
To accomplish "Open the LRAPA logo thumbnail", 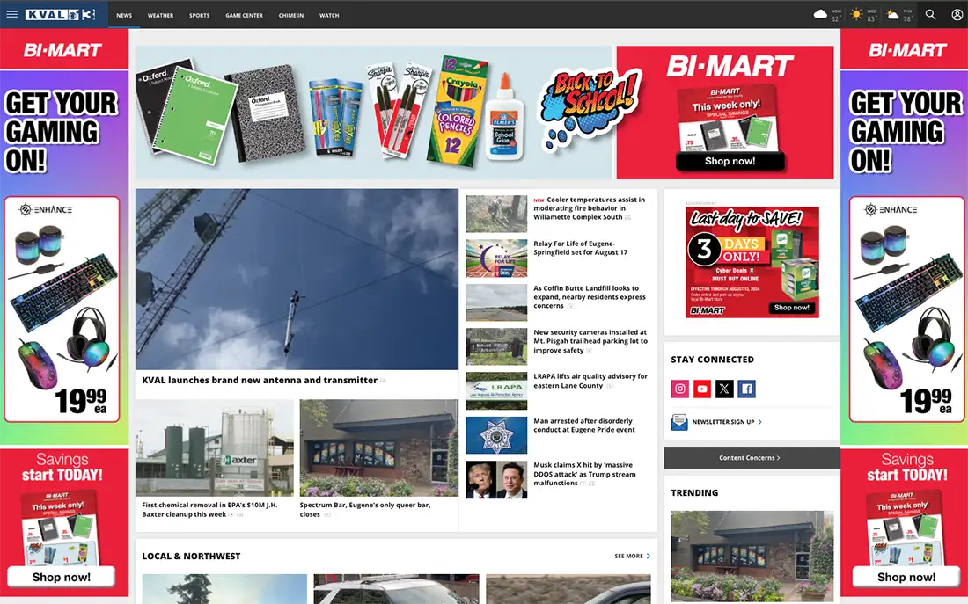I will point(496,391).
